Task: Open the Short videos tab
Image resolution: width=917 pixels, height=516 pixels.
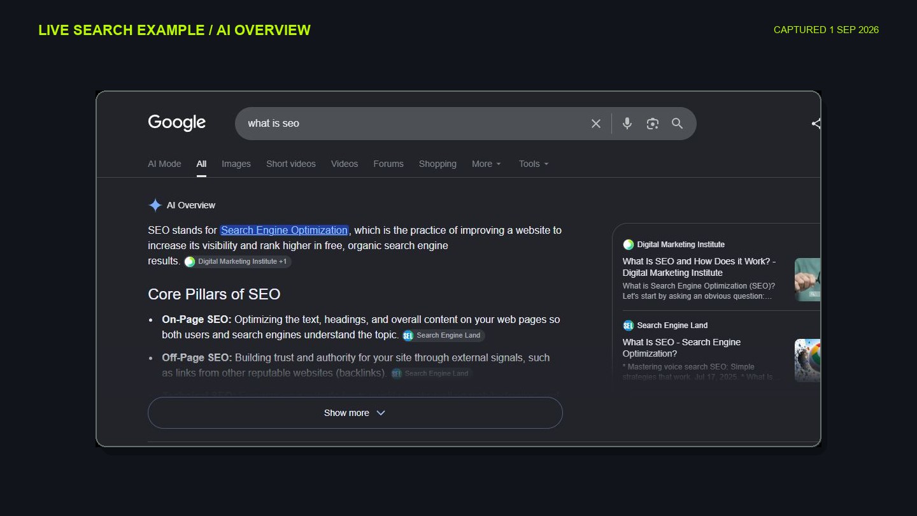Action: pyautogui.click(x=291, y=164)
